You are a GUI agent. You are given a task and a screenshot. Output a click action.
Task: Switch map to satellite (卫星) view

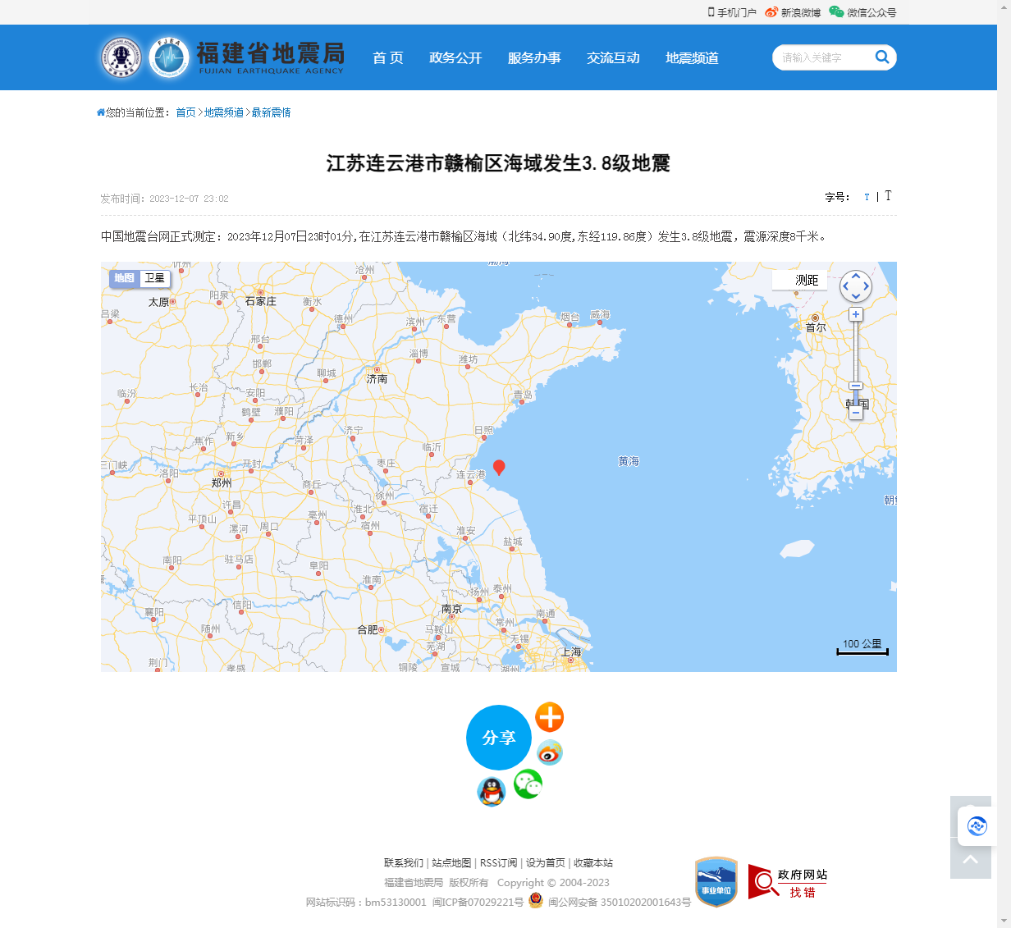(x=154, y=278)
